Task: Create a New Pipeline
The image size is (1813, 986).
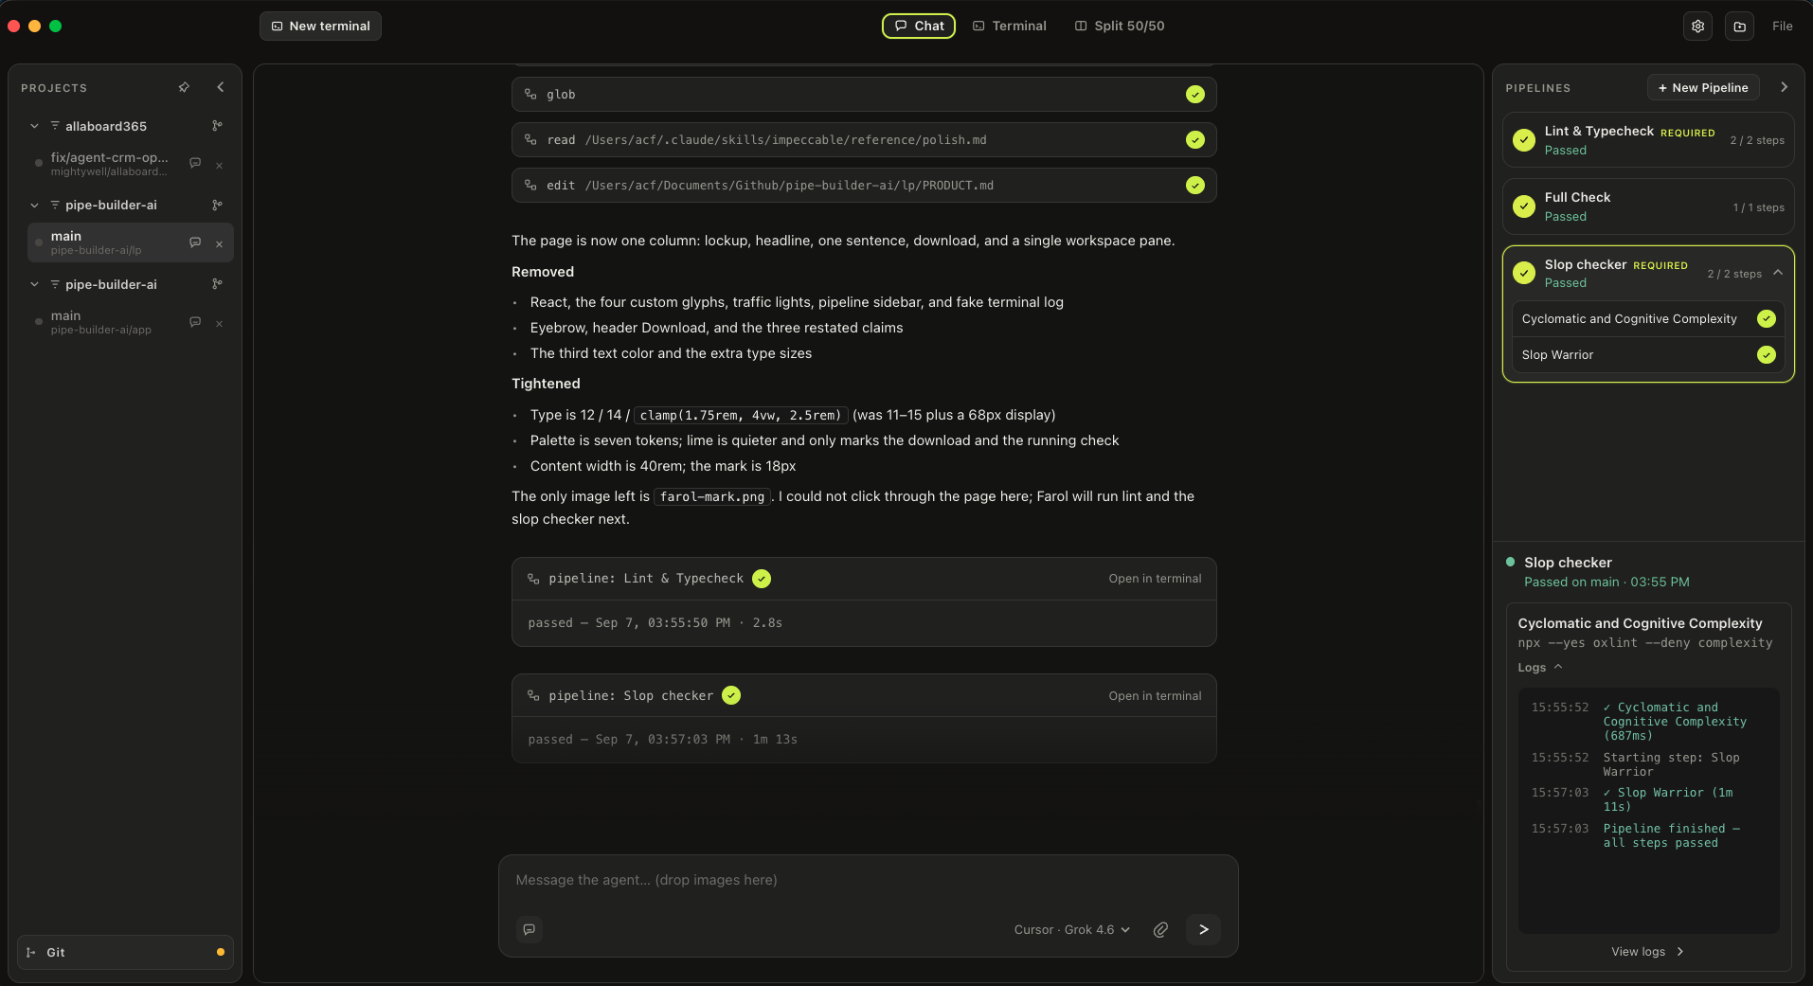Action: (1703, 87)
